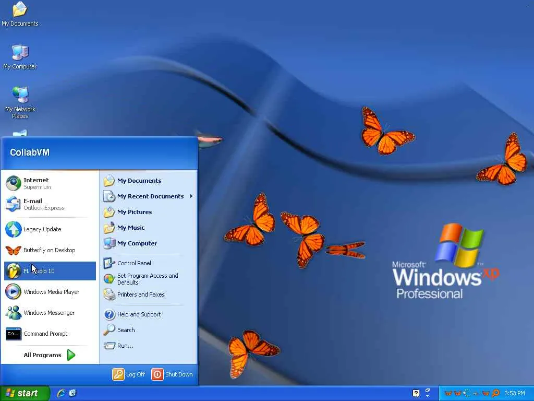The width and height of the screenshot is (534, 401).
Task: Open Printers and Faxes
Action: point(149,294)
